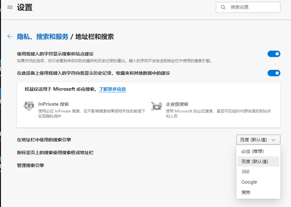The height and width of the screenshot is (207, 291).
Task: Open the hamburger settings menu
Action: (10, 7)
